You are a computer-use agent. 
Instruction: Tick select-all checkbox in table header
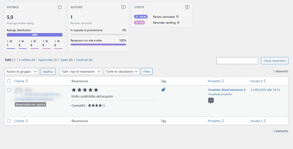pos(9,81)
